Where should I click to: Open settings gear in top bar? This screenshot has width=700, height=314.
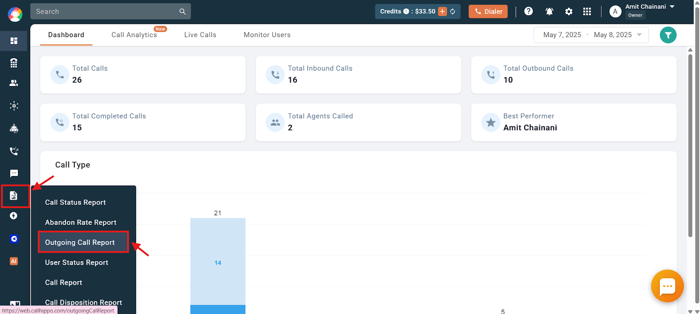tap(569, 11)
